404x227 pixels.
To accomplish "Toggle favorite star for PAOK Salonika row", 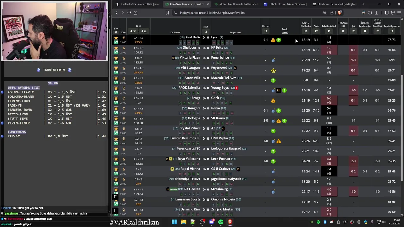I will (116, 88).
